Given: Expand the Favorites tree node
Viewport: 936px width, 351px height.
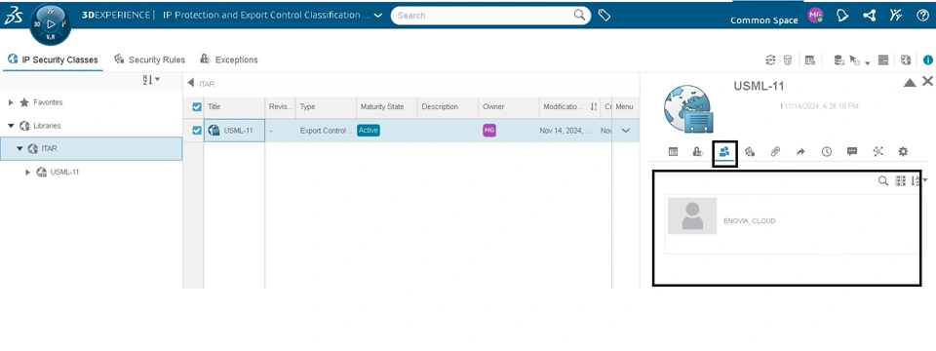Looking at the screenshot, I should (11, 102).
